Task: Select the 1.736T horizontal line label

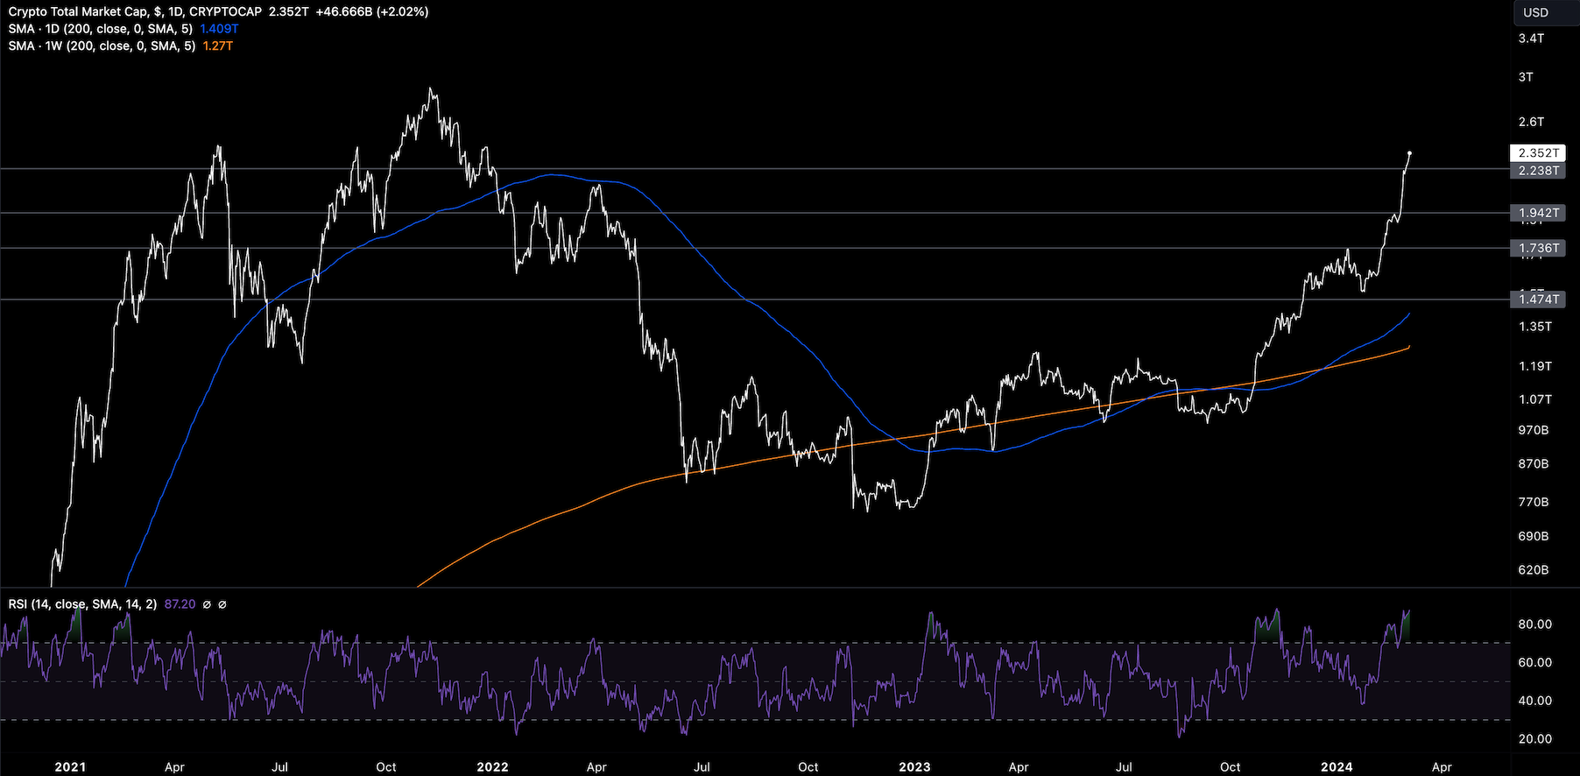Action: (1538, 249)
